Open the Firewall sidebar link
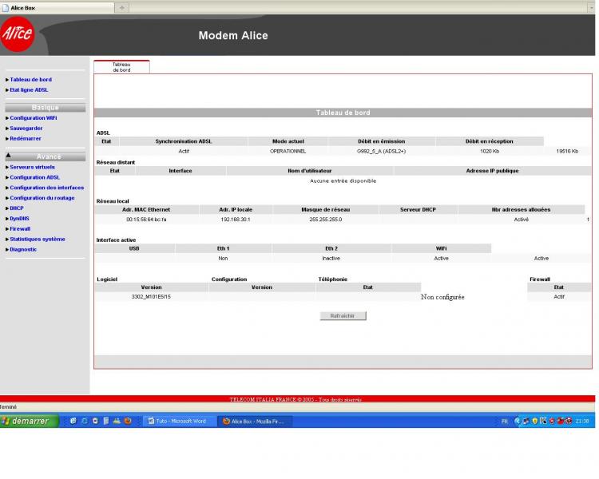The image size is (599, 479). coord(20,229)
